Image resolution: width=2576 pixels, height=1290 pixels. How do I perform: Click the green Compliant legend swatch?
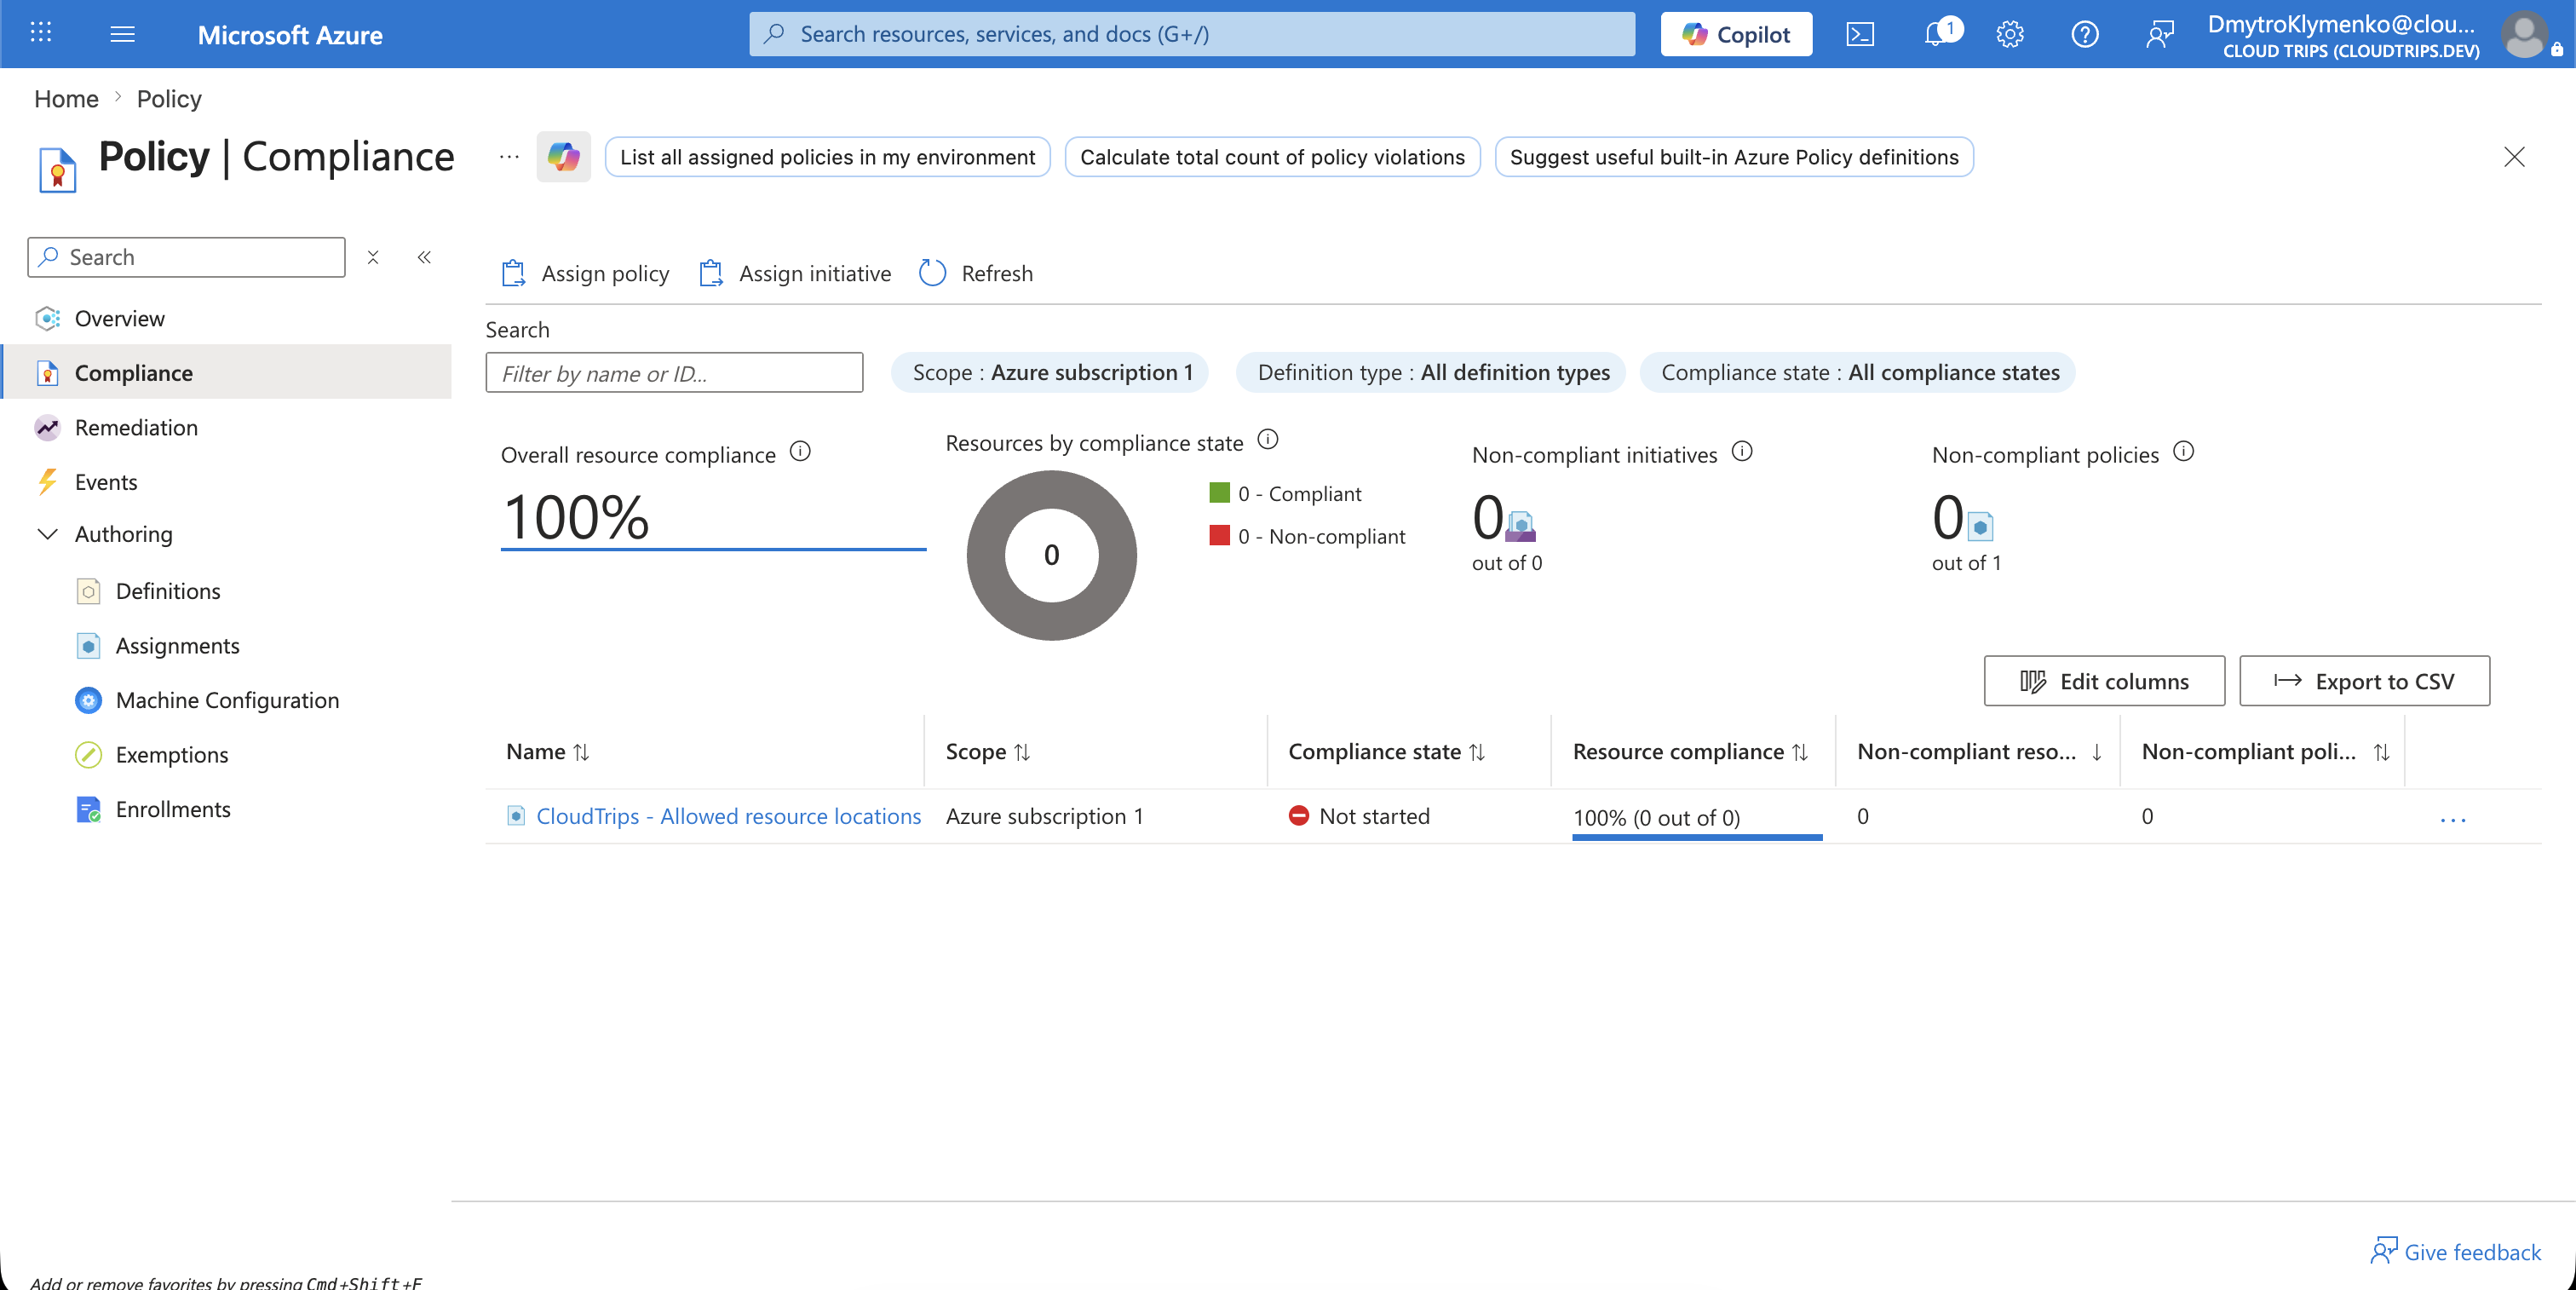pyautogui.click(x=1219, y=492)
